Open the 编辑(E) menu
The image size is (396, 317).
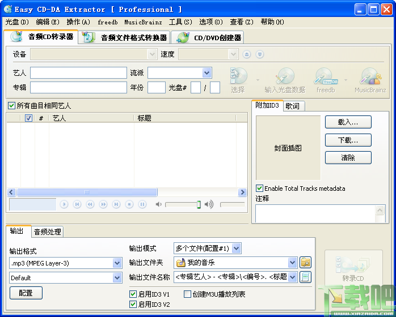coord(48,22)
